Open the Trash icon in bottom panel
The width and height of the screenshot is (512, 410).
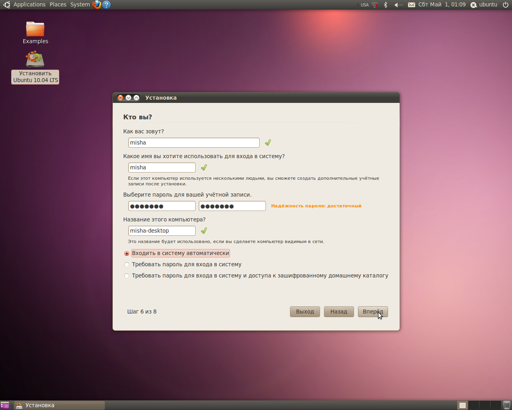506,405
